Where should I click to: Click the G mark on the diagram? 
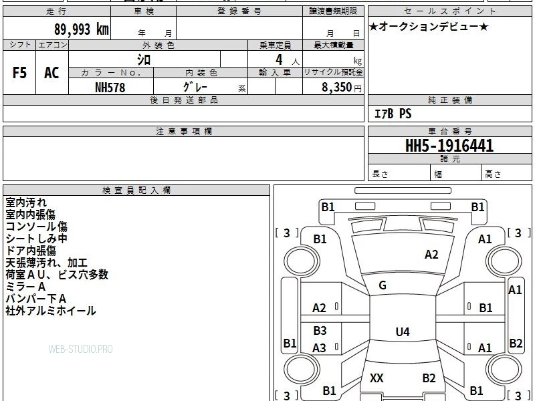pyautogui.click(x=383, y=285)
